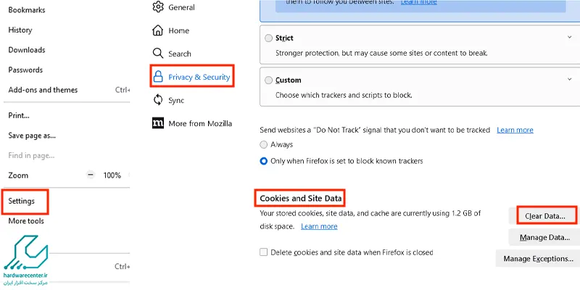Image resolution: width=580 pixels, height=290 pixels.
Task: Open the Manage Exceptions dialog
Action: (x=538, y=259)
